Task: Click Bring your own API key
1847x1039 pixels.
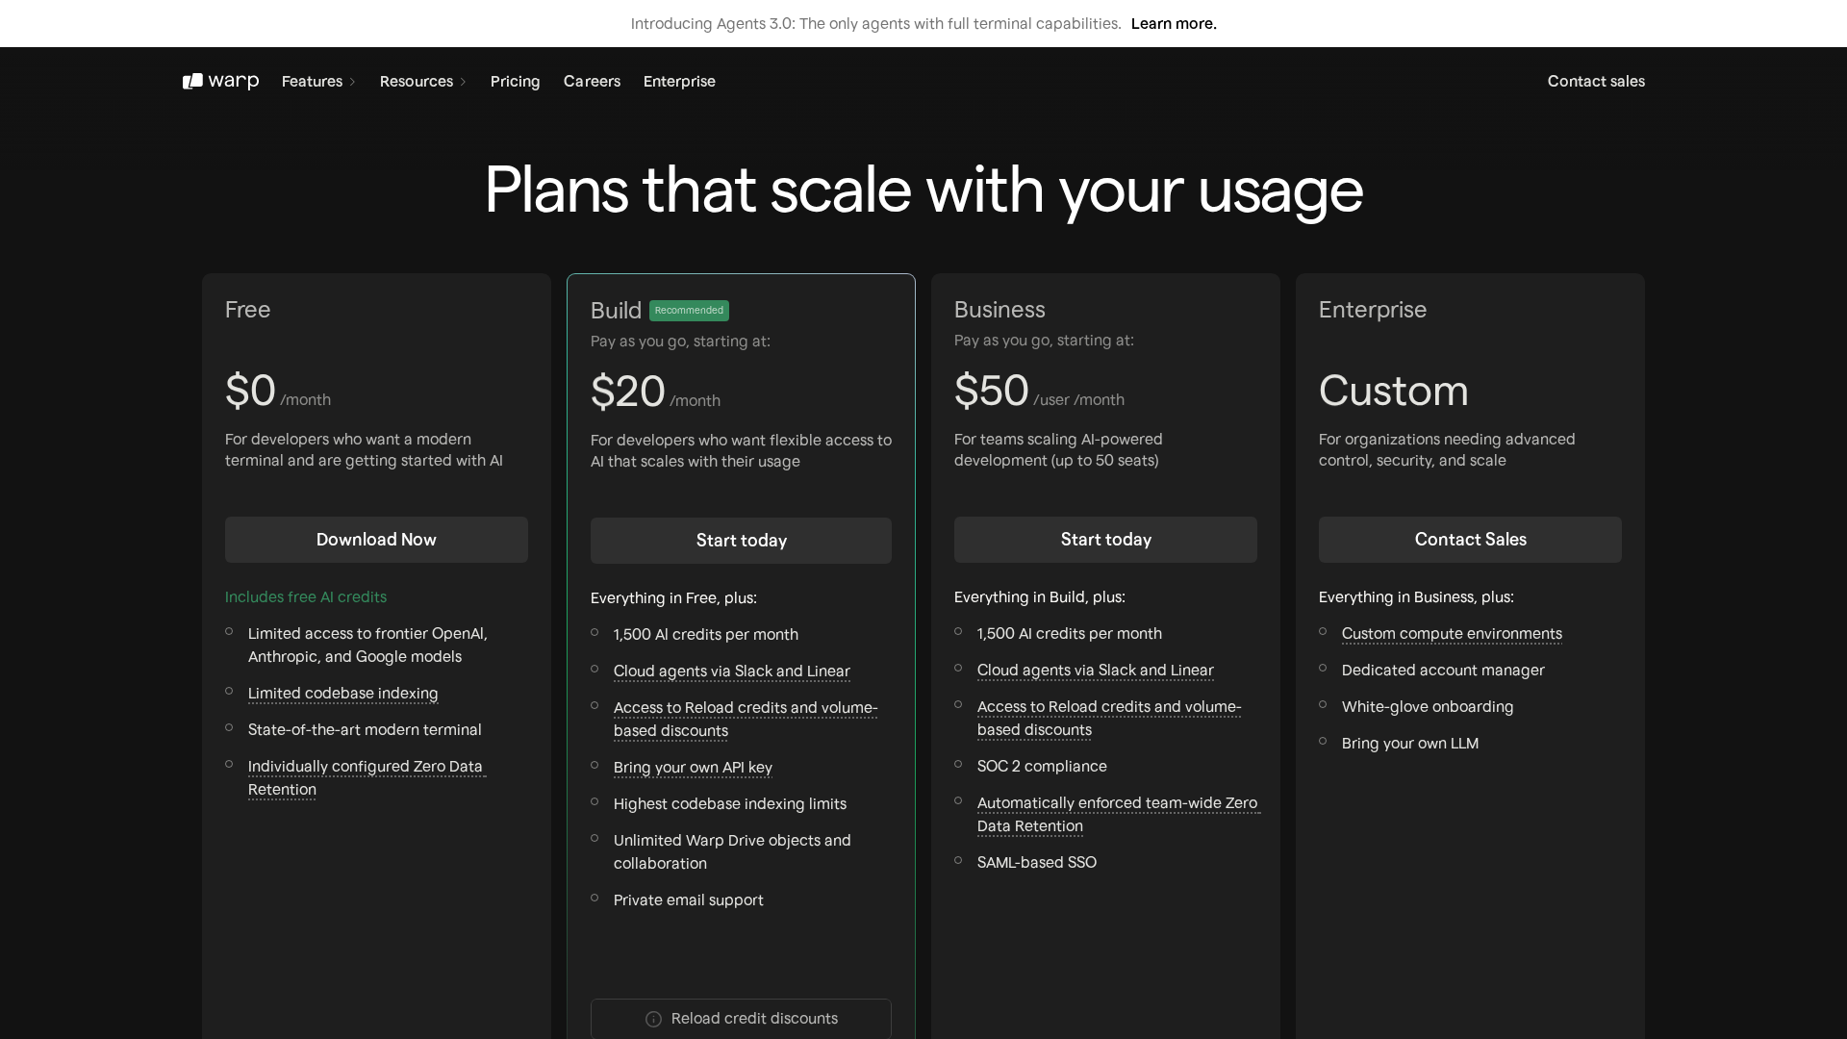Action: click(x=693, y=767)
